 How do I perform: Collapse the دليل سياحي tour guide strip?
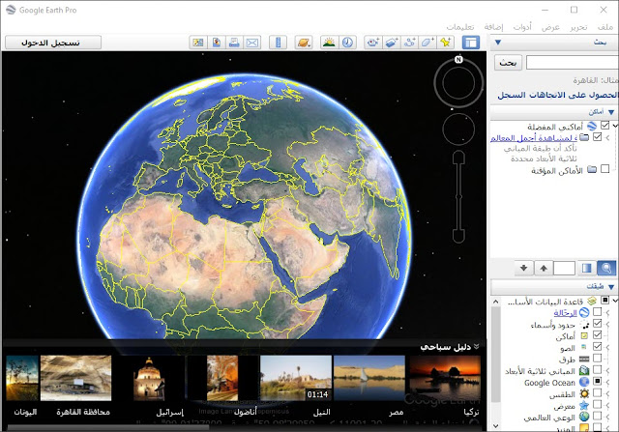477,346
